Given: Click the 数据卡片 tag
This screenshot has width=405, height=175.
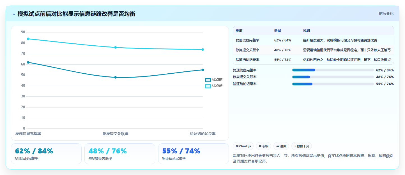Looking at the screenshot, I should 302,146.
